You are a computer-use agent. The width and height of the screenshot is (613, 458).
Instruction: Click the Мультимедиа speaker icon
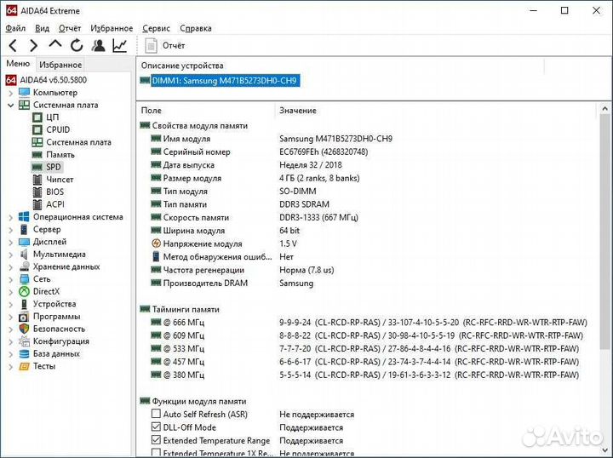24,255
